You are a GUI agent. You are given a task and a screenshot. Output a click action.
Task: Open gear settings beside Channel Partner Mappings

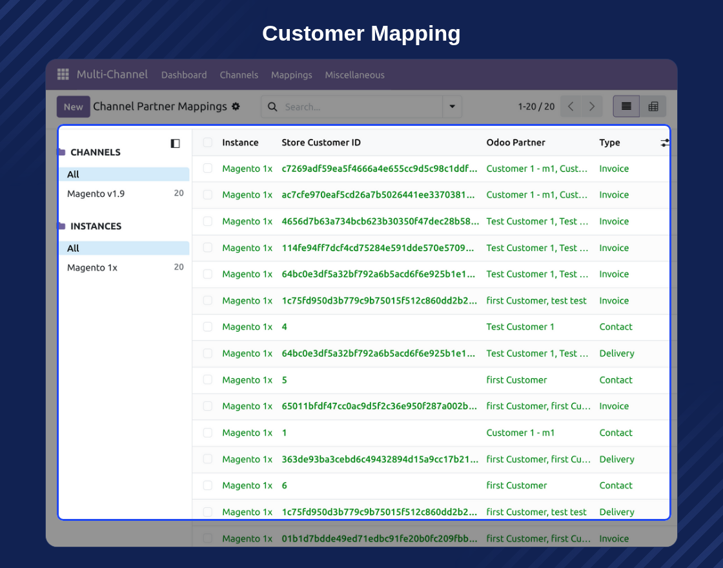click(x=236, y=107)
